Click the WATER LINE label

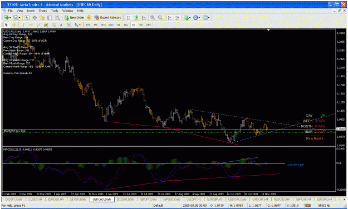(x=296, y=165)
